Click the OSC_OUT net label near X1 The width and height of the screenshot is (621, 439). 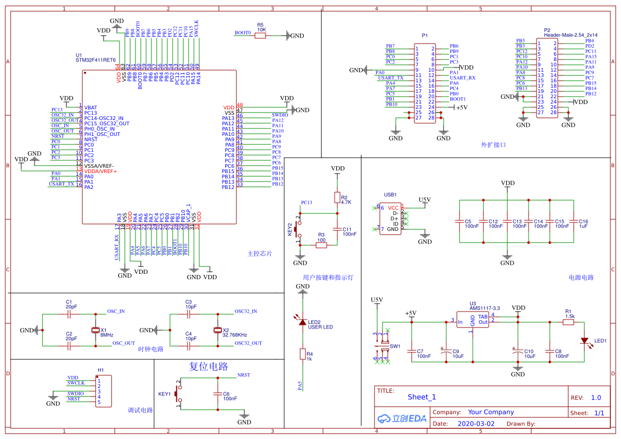(x=124, y=343)
